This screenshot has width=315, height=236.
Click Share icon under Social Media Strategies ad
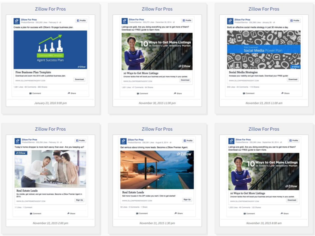(x=282, y=93)
